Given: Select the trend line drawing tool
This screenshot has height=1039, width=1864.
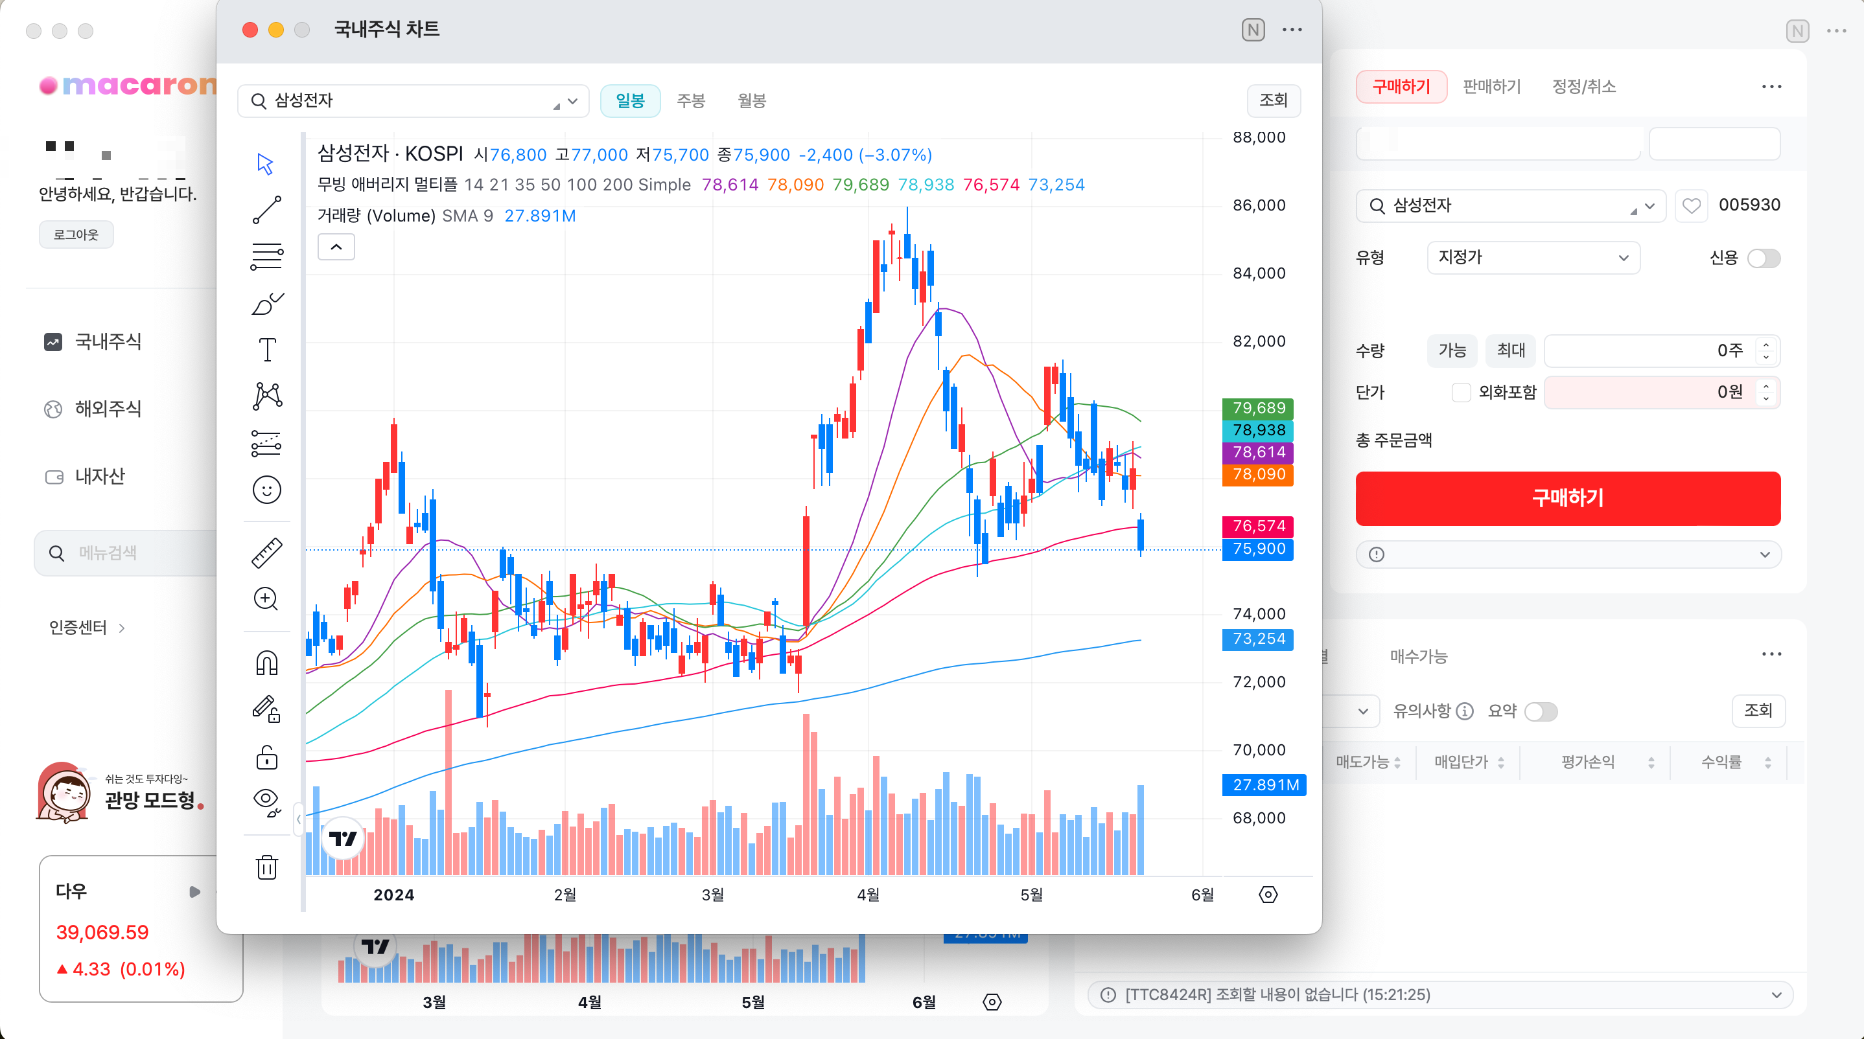Looking at the screenshot, I should (266, 210).
